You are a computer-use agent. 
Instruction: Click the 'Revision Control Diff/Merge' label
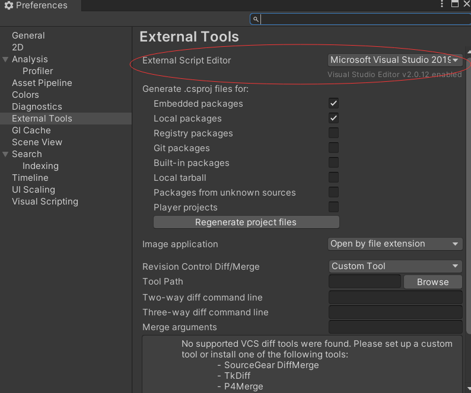click(201, 267)
